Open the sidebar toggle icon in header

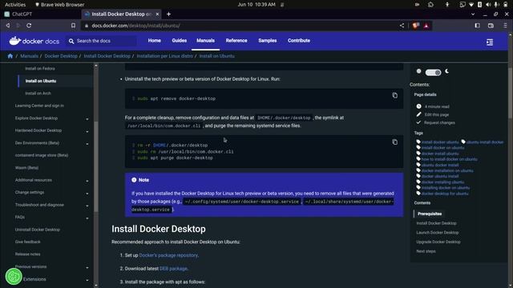[490, 42]
